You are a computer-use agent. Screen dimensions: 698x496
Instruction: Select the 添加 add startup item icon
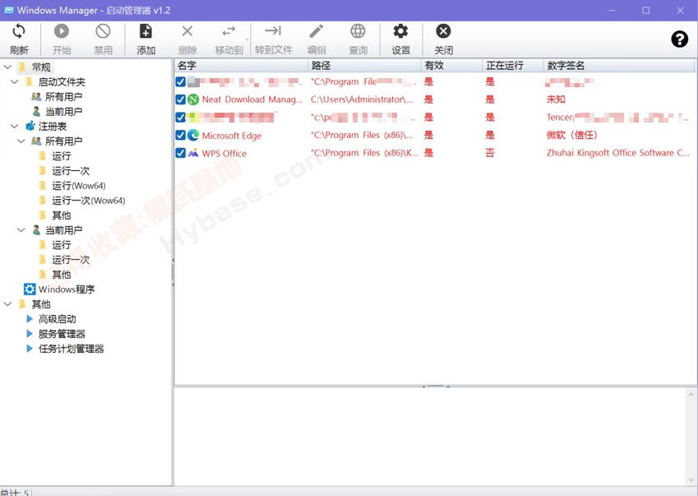(x=145, y=33)
